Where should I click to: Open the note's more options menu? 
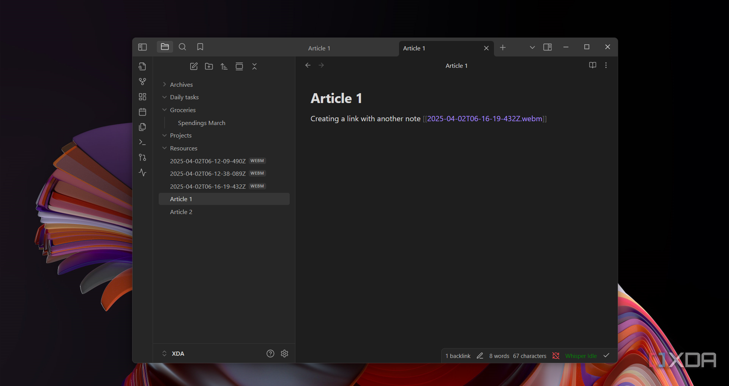(x=606, y=65)
